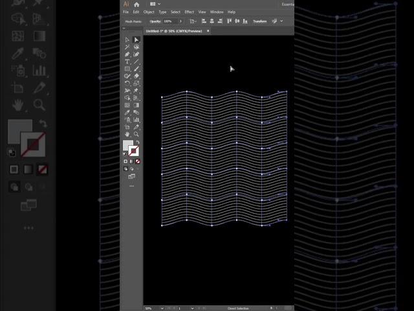Click the Change Screen Mode icon
This screenshot has height=311, width=414.
tap(132, 176)
